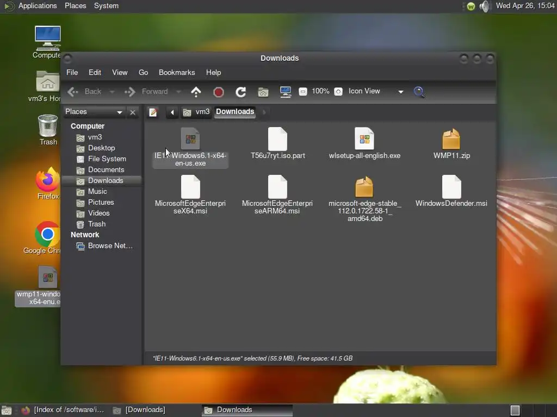Toggle text-based location bar edit icon

coord(153,112)
